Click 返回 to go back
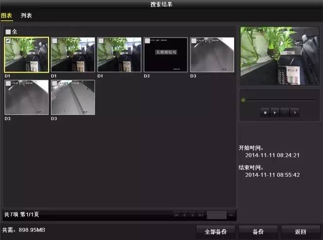The image size is (323, 240). click(301, 232)
